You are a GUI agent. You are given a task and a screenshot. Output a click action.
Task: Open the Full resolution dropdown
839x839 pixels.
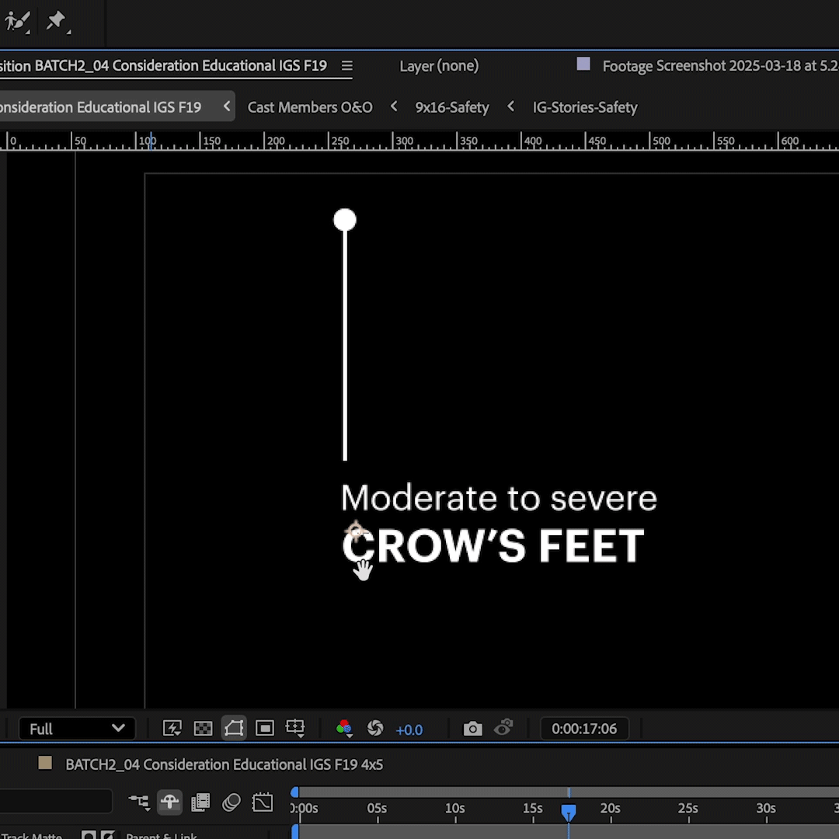click(76, 729)
